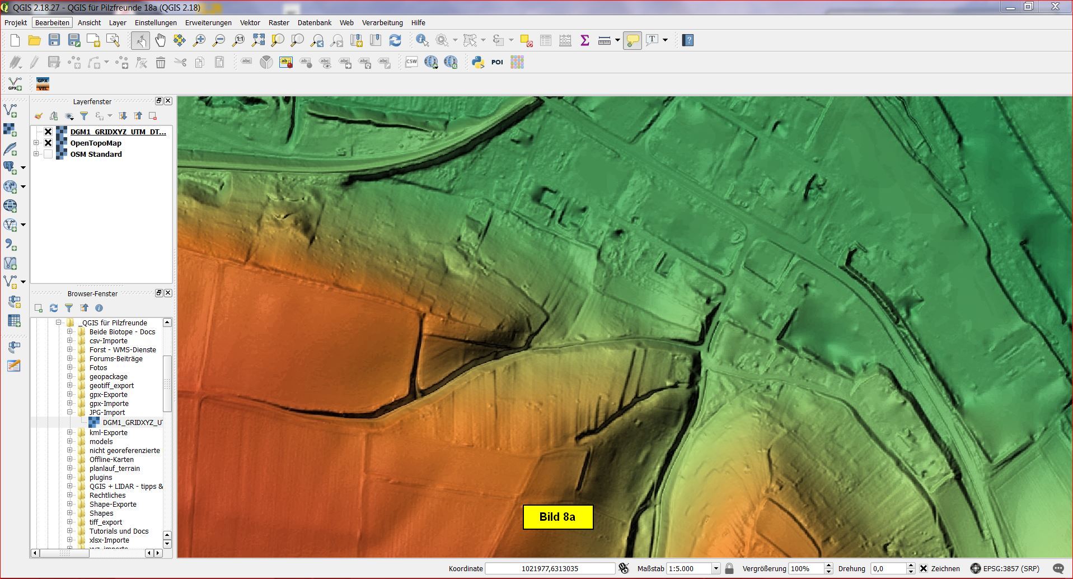1073x579 pixels.
Task: Open the Identify Features tool
Action: pyautogui.click(x=422, y=40)
